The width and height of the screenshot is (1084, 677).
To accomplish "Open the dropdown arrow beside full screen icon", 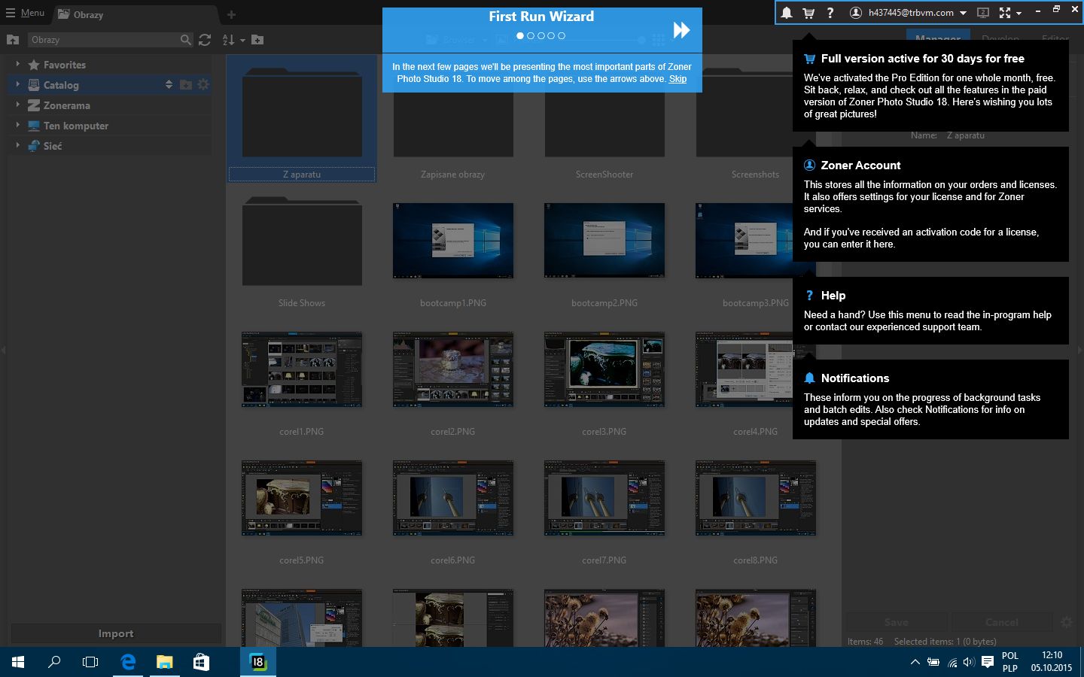I will 1019,14.
